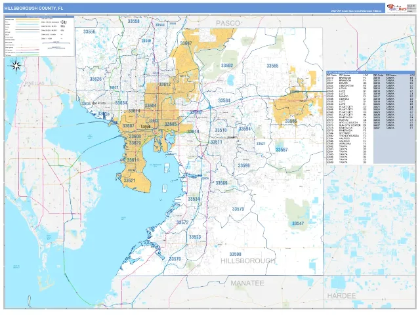Click ZIP code label 33573
The image size is (420, 315).
195,237
